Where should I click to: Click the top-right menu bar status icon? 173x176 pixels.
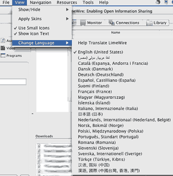click(x=166, y=2)
